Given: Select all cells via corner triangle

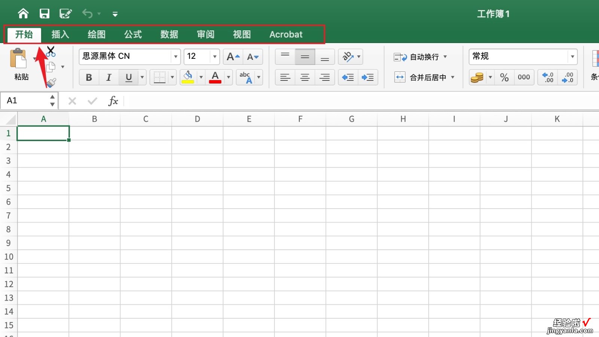Looking at the screenshot, I should pos(10,119).
